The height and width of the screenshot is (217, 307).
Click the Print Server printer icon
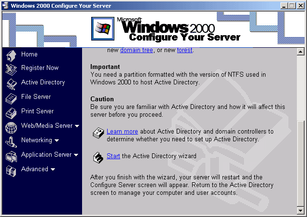click(11, 113)
